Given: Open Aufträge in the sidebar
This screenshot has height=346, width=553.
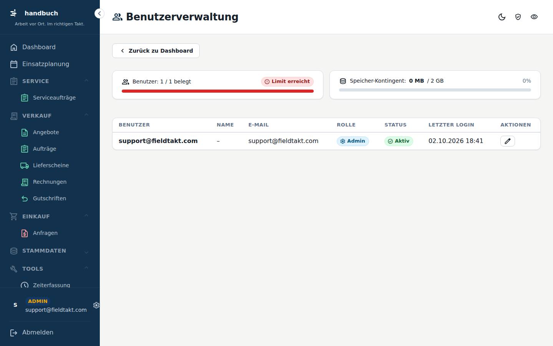Looking at the screenshot, I should [55, 149].
